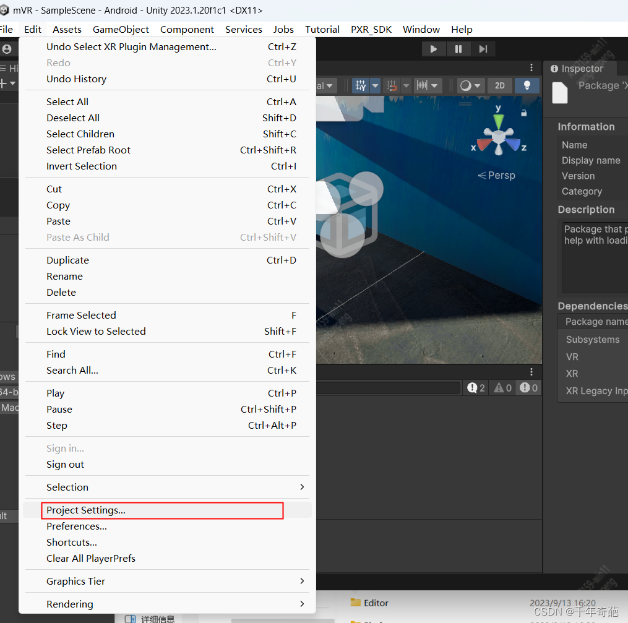This screenshot has height=623, width=628.
Task: Choose Undo Select XR Plugin Management
Action: pos(167,47)
